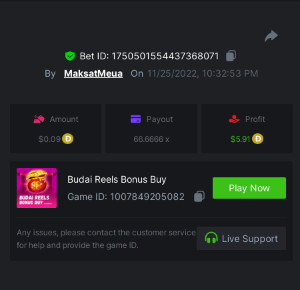
Task: Open Live Support chat
Action: click(x=241, y=239)
